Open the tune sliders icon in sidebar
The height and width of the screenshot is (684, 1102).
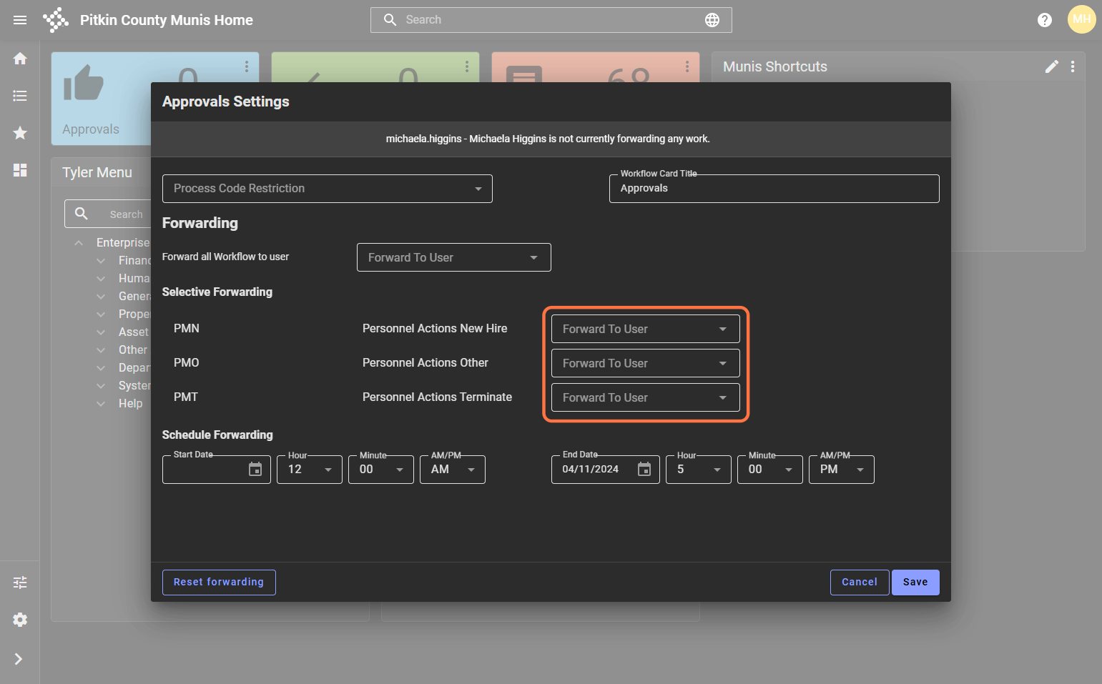click(20, 583)
